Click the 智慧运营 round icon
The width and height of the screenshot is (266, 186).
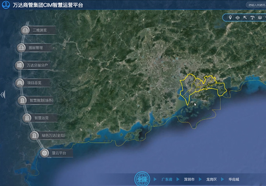[27, 118]
